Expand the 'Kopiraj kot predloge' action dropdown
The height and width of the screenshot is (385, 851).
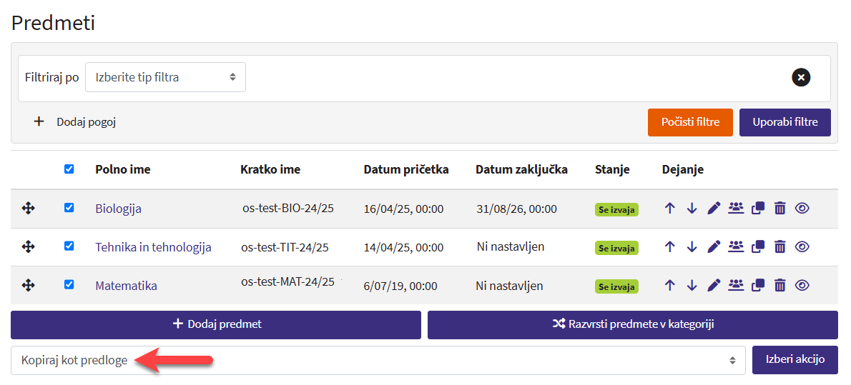(x=378, y=360)
